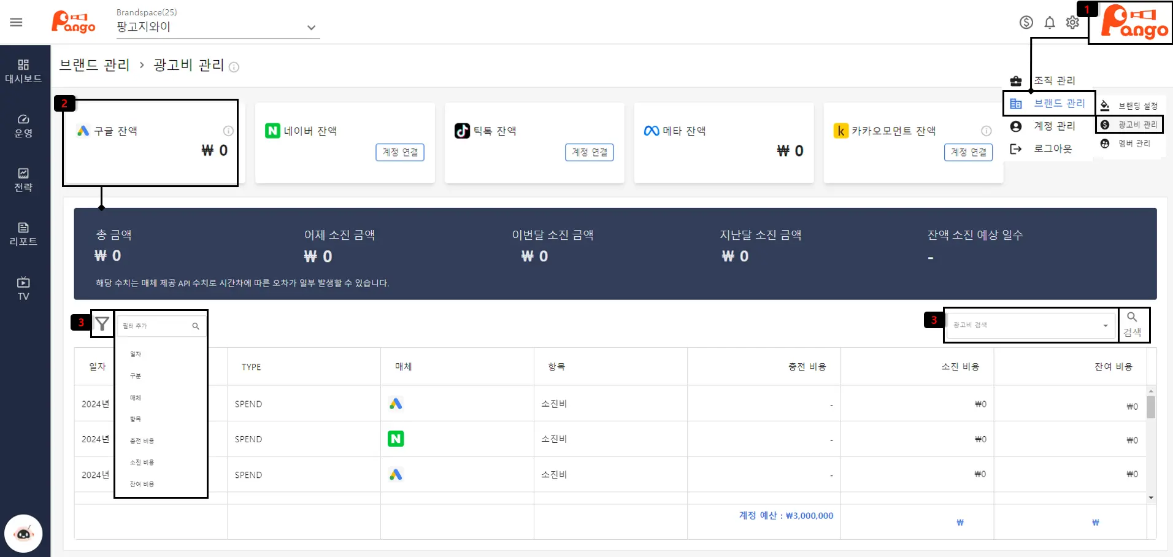This screenshot has height=557, width=1173.
Task: Choose 로그아웃 from the menu
Action: pyautogui.click(x=1052, y=148)
